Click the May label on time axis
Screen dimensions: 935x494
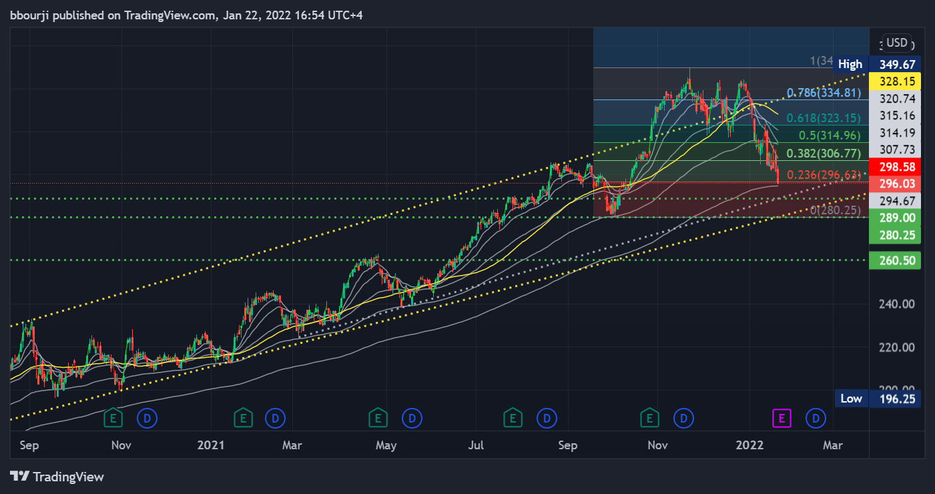tap(386, 445)
